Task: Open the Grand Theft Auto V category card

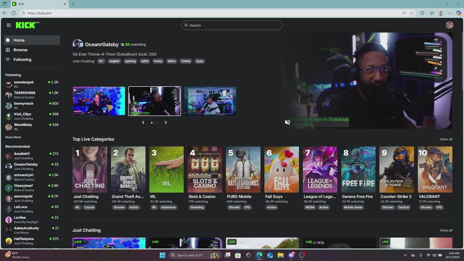Action: pyautogui.click(x=128, y=169)
